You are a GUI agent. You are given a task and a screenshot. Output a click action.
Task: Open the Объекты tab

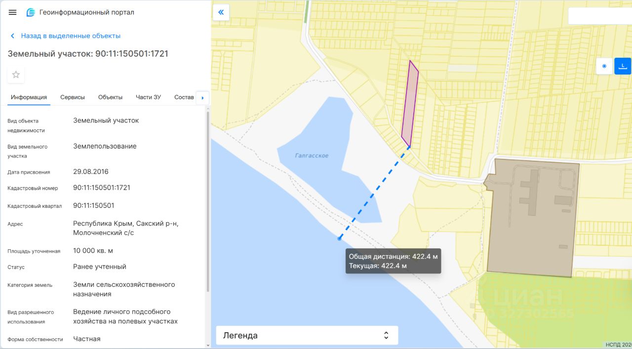(110, 97)
